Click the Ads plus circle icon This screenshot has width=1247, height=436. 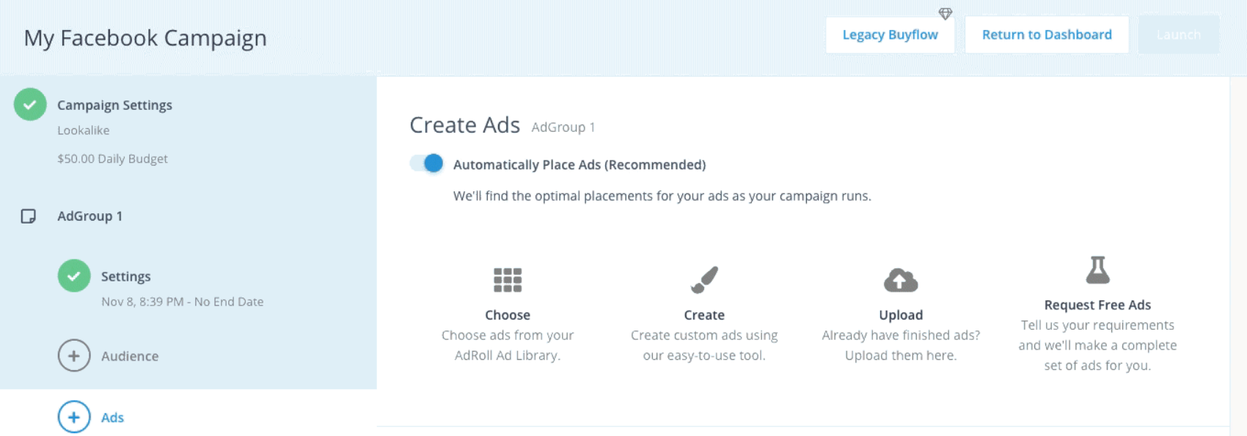click(74, 418)
